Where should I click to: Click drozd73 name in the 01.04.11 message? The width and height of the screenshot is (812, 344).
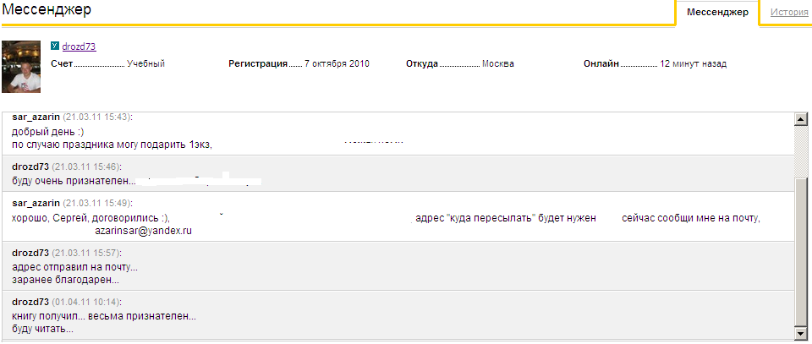click(x=31, y=301)
